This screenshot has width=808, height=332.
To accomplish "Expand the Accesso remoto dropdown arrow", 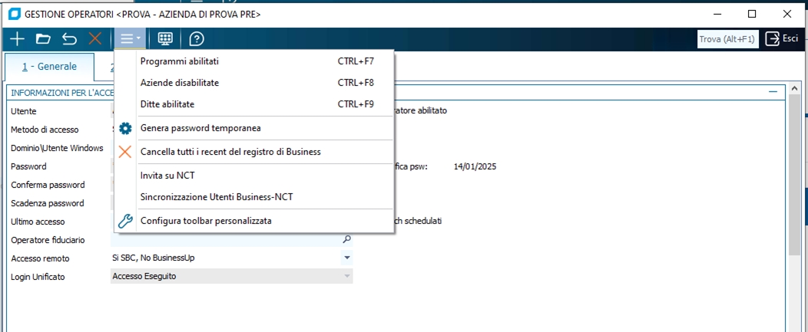I will tap(346, 258).
